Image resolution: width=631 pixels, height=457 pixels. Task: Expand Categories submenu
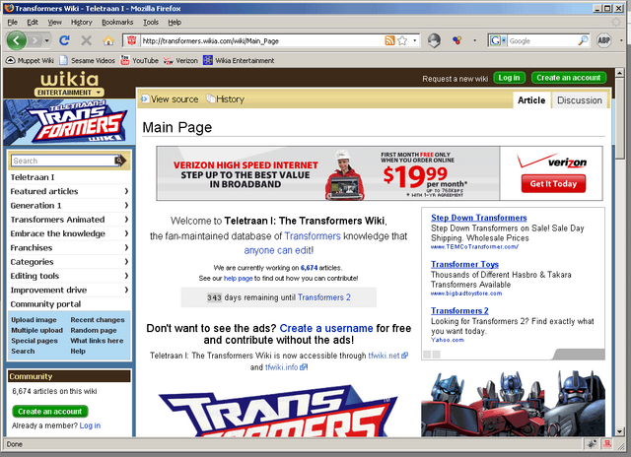(126, 262)
